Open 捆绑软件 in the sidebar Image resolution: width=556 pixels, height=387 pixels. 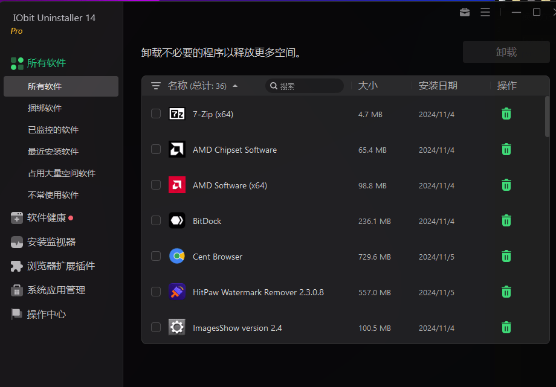(x=45, y=108)
